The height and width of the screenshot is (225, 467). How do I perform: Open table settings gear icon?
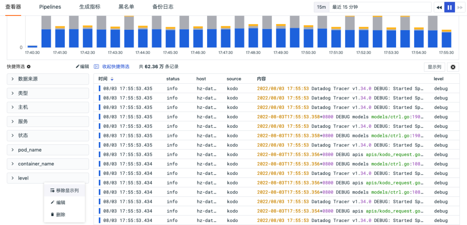point(453,67)
